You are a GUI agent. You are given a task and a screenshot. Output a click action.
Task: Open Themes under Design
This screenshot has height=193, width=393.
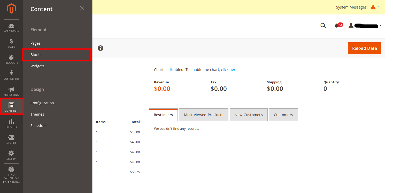coord(37,114)
